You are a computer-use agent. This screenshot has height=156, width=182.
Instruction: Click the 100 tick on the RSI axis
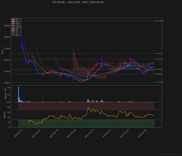pos(8,102)
